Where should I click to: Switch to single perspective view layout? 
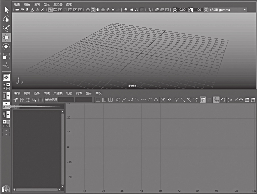[x=6, y=77]
